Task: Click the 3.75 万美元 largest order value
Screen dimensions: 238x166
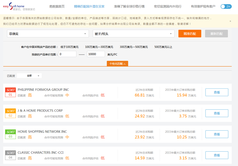Action: click(187, 116)
